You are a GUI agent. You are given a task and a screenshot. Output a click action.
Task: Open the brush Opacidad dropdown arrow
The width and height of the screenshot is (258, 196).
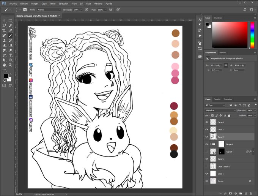81,10
